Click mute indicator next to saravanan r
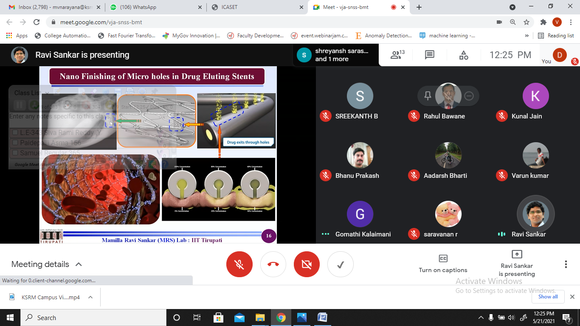This screenshot has width=580, height=326. coord(414,233)
